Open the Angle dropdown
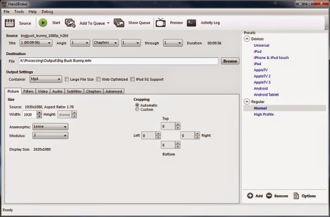Viewport: 330px width, 217px height. 80,43
